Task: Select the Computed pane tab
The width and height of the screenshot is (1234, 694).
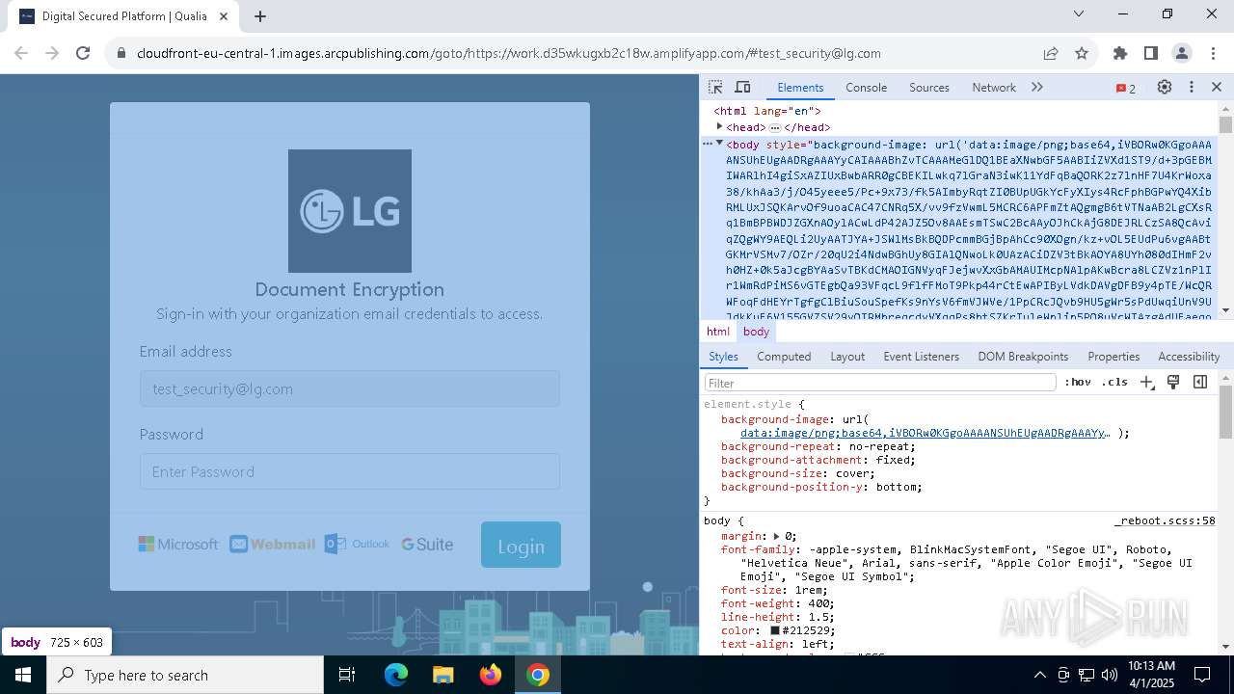Action: tap(784, 357)
